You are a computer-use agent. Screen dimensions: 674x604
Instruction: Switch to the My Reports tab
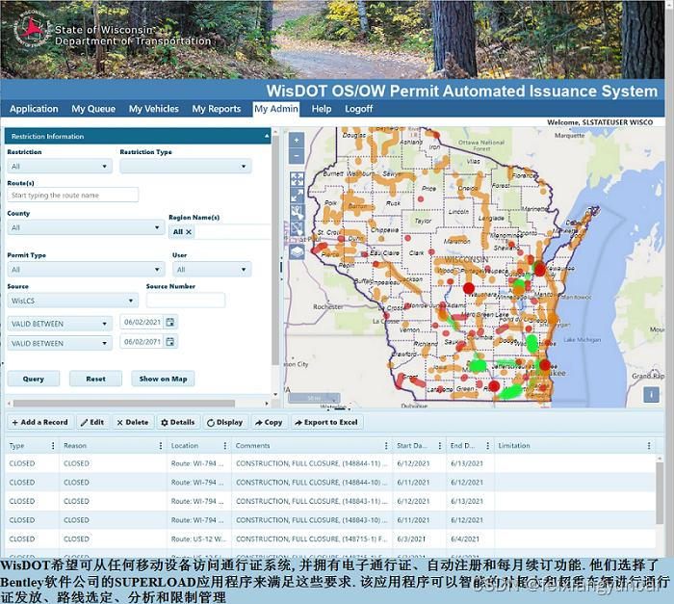(216, 109)
